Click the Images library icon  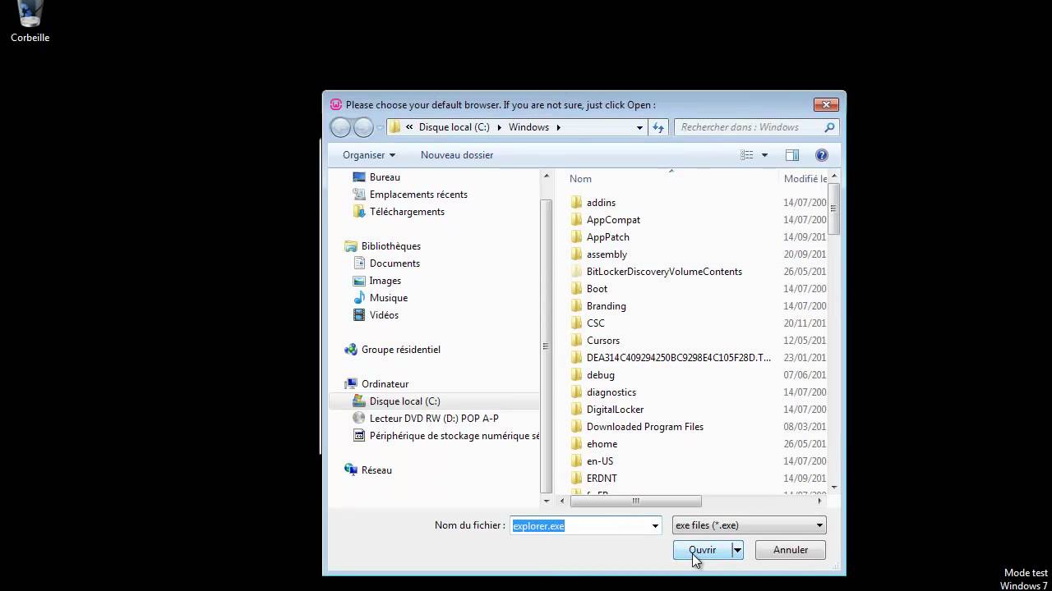(x=359, y=281)
